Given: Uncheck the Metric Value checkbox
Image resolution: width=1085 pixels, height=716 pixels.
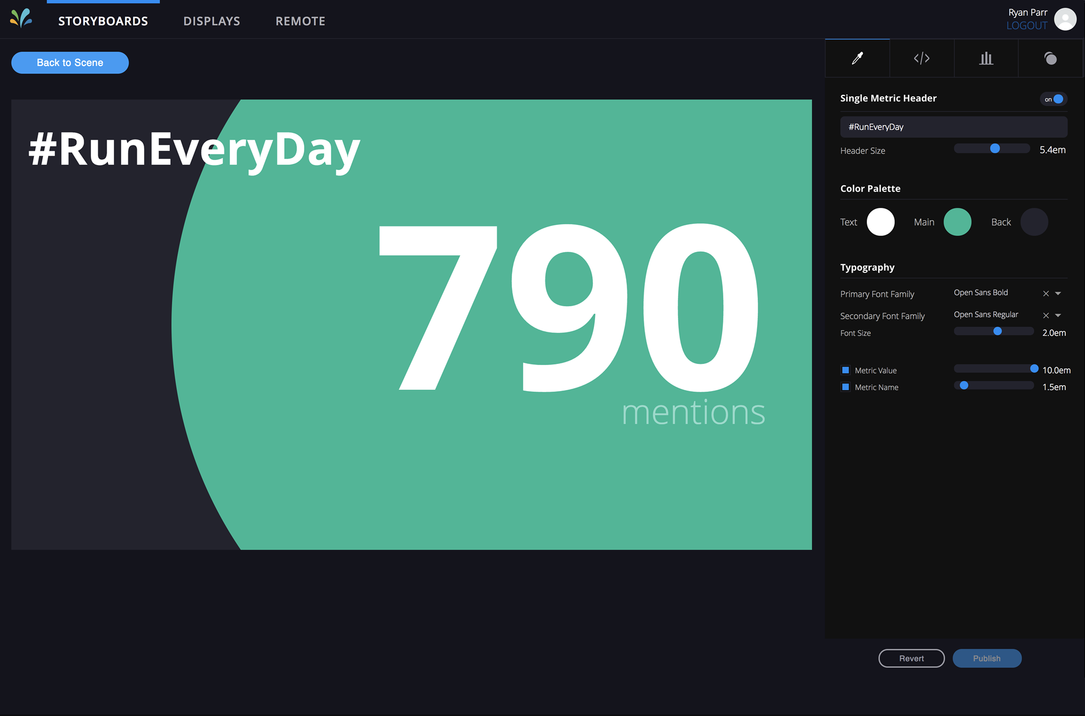Looking at the screenshot, I should (845, 370).
